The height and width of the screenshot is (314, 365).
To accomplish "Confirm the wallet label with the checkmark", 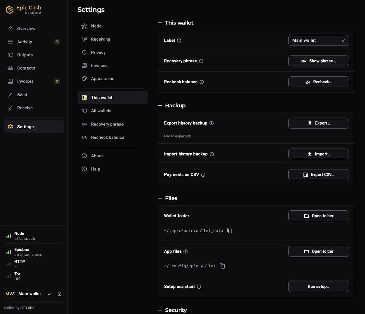I will [x=343, y=40].
